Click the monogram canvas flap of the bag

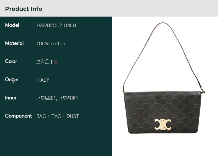163,112
